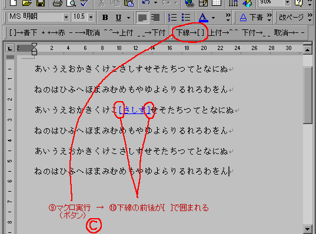Create a new blank document
316x234 pixels.
13,3
